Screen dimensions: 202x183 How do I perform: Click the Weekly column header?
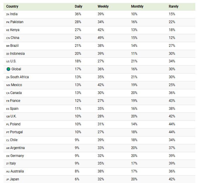pyautogui.click(x=103, y=6)
